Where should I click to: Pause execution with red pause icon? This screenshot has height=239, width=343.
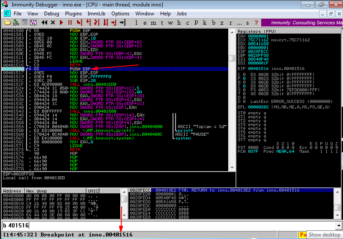click(x=70, y=23)
